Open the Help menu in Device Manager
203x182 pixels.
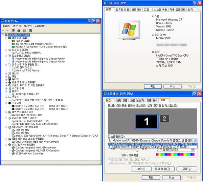[40, 26]
